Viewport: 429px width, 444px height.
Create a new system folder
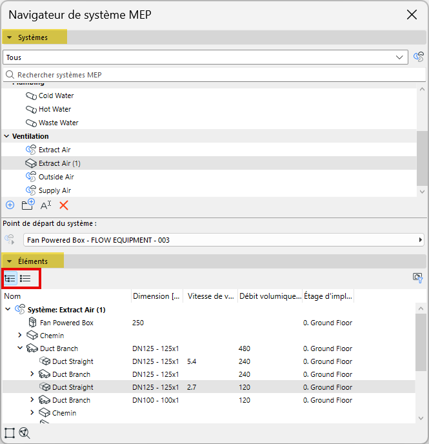pyautogui.click(x=28, y=205)
